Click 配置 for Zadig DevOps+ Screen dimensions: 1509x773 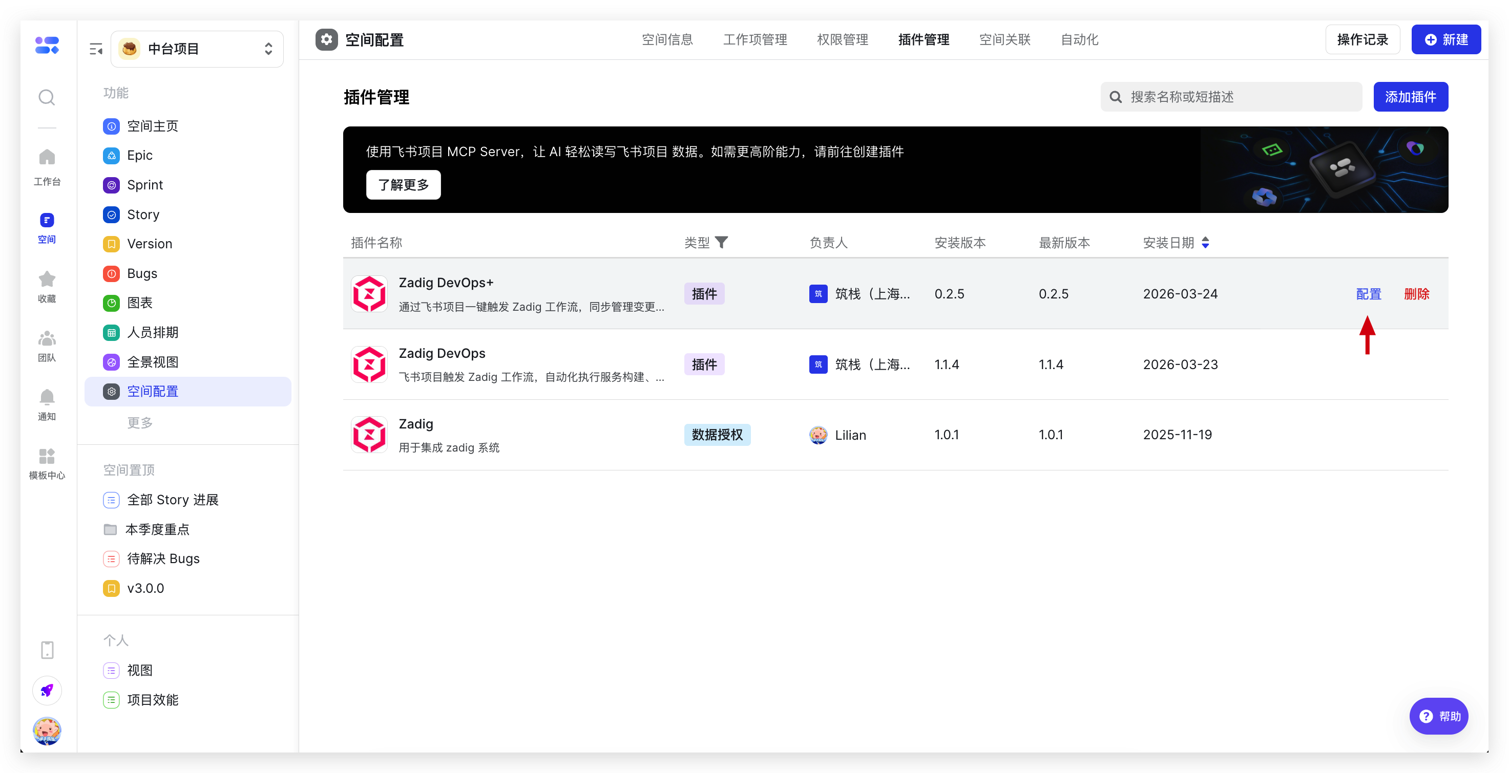coord(1368,294)
